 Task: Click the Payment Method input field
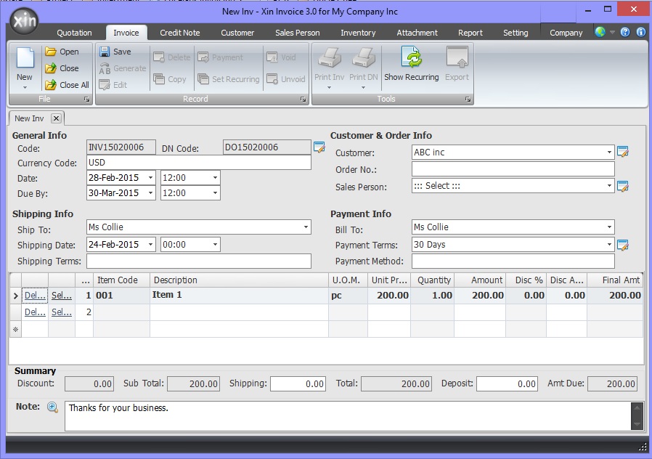(x=513, y=261)
